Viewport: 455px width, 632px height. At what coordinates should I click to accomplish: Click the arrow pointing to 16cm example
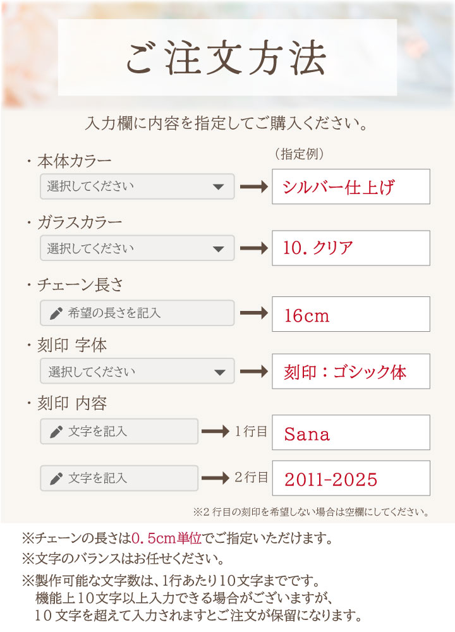tap(254, 313)
